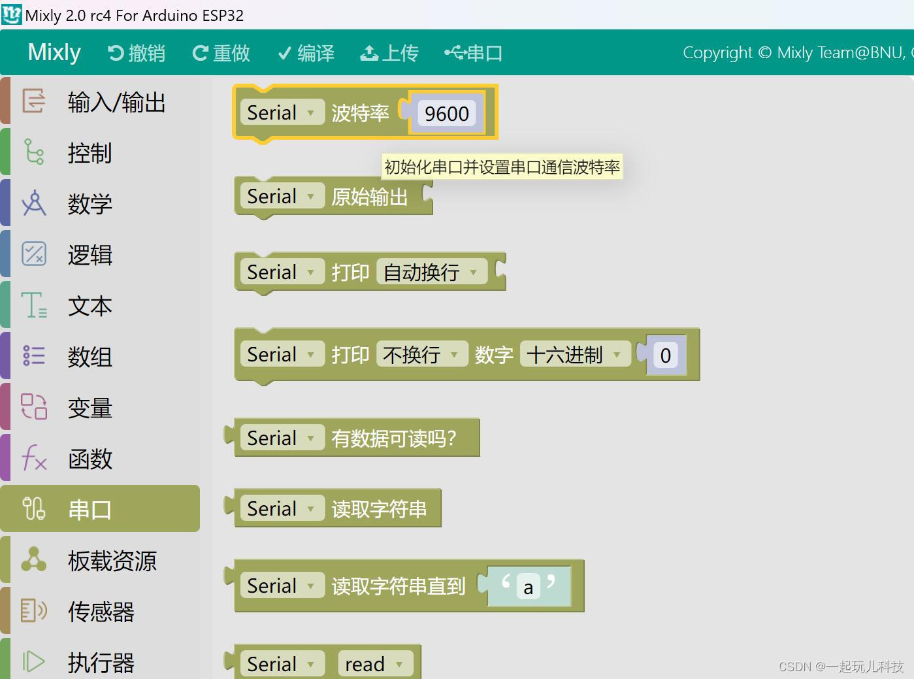914x679 pixels.
Task: Click the 数字 label in print block
Action: coord(494,355)
